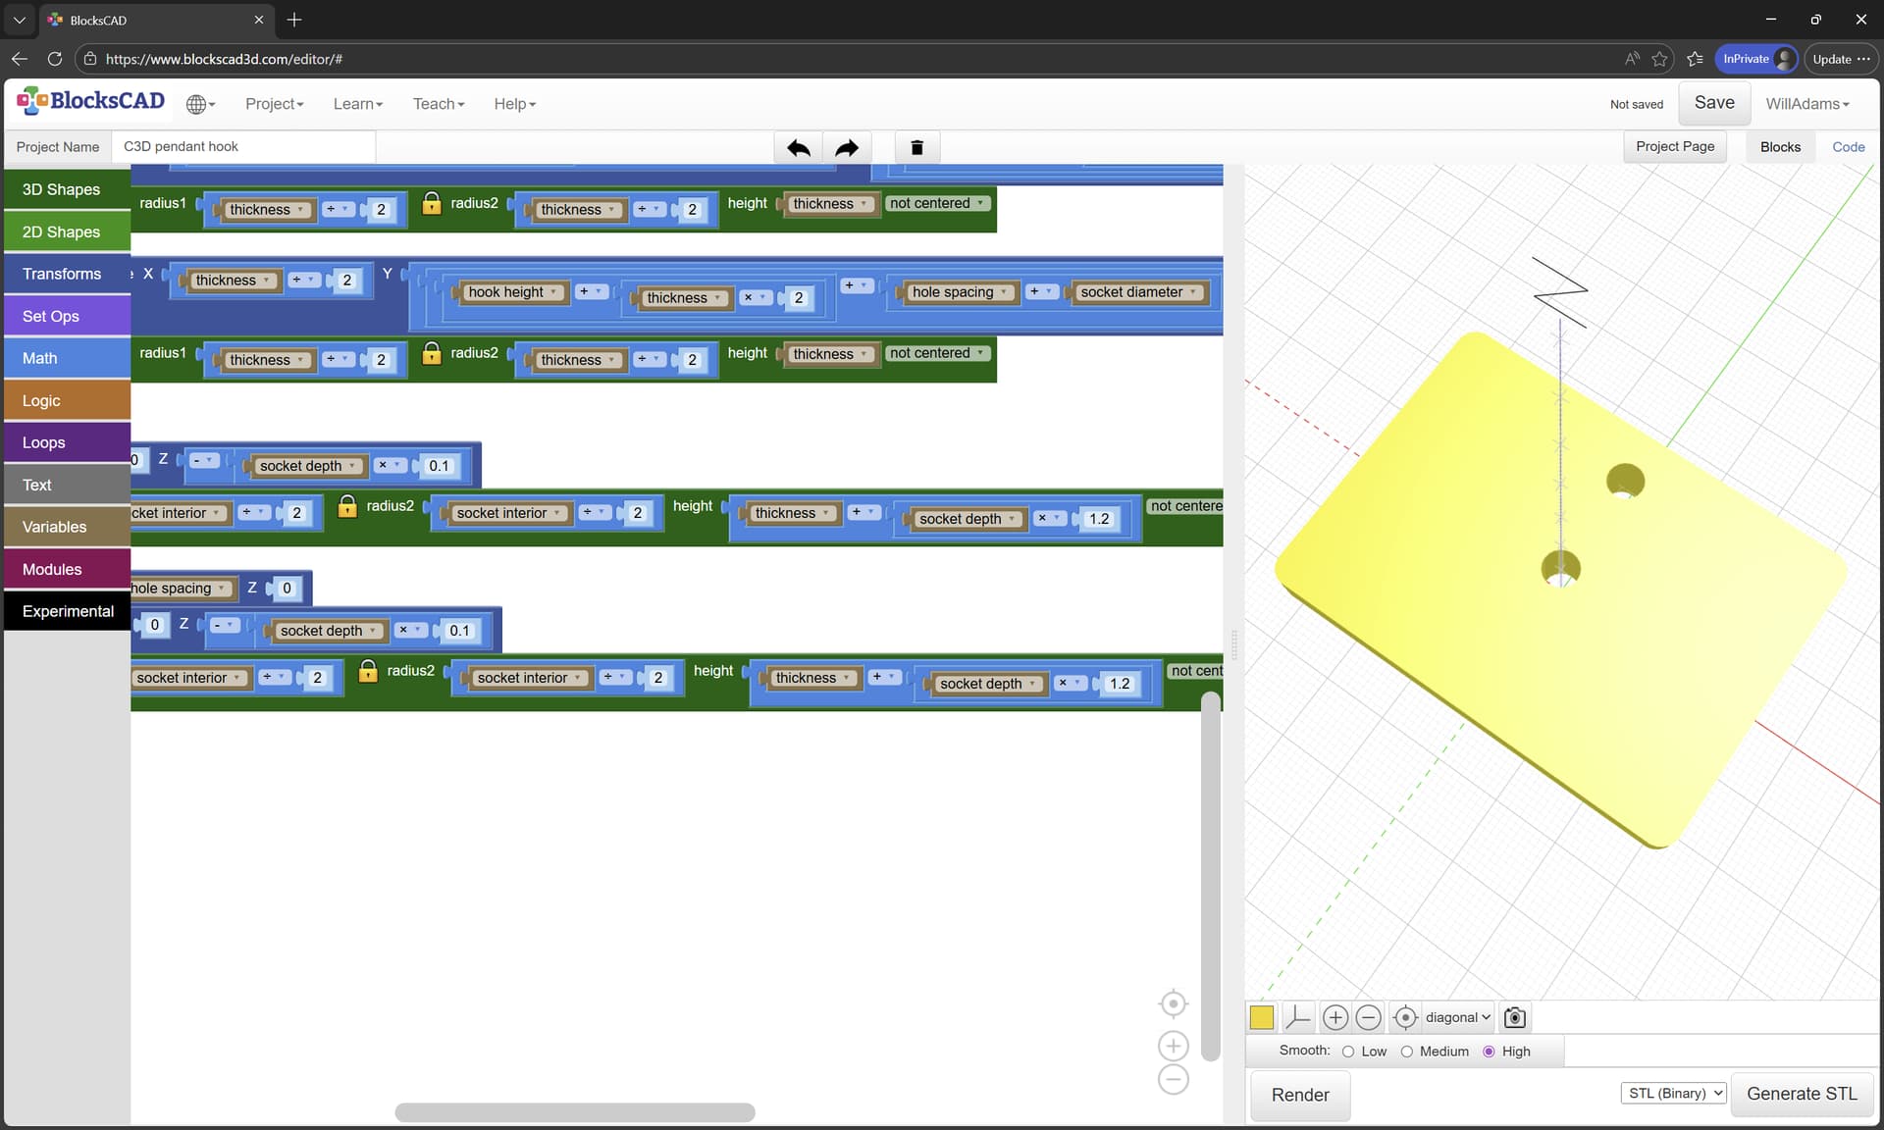The image size is (1884, 1130).
Task: Open the yellow render color swatch
Action: [1262, 1017]
